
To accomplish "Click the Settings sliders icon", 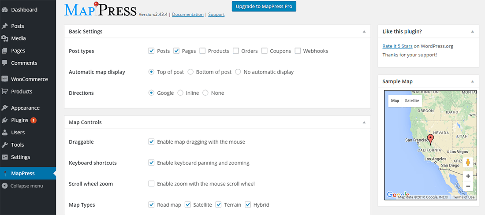I will click(x=5, y=157).
